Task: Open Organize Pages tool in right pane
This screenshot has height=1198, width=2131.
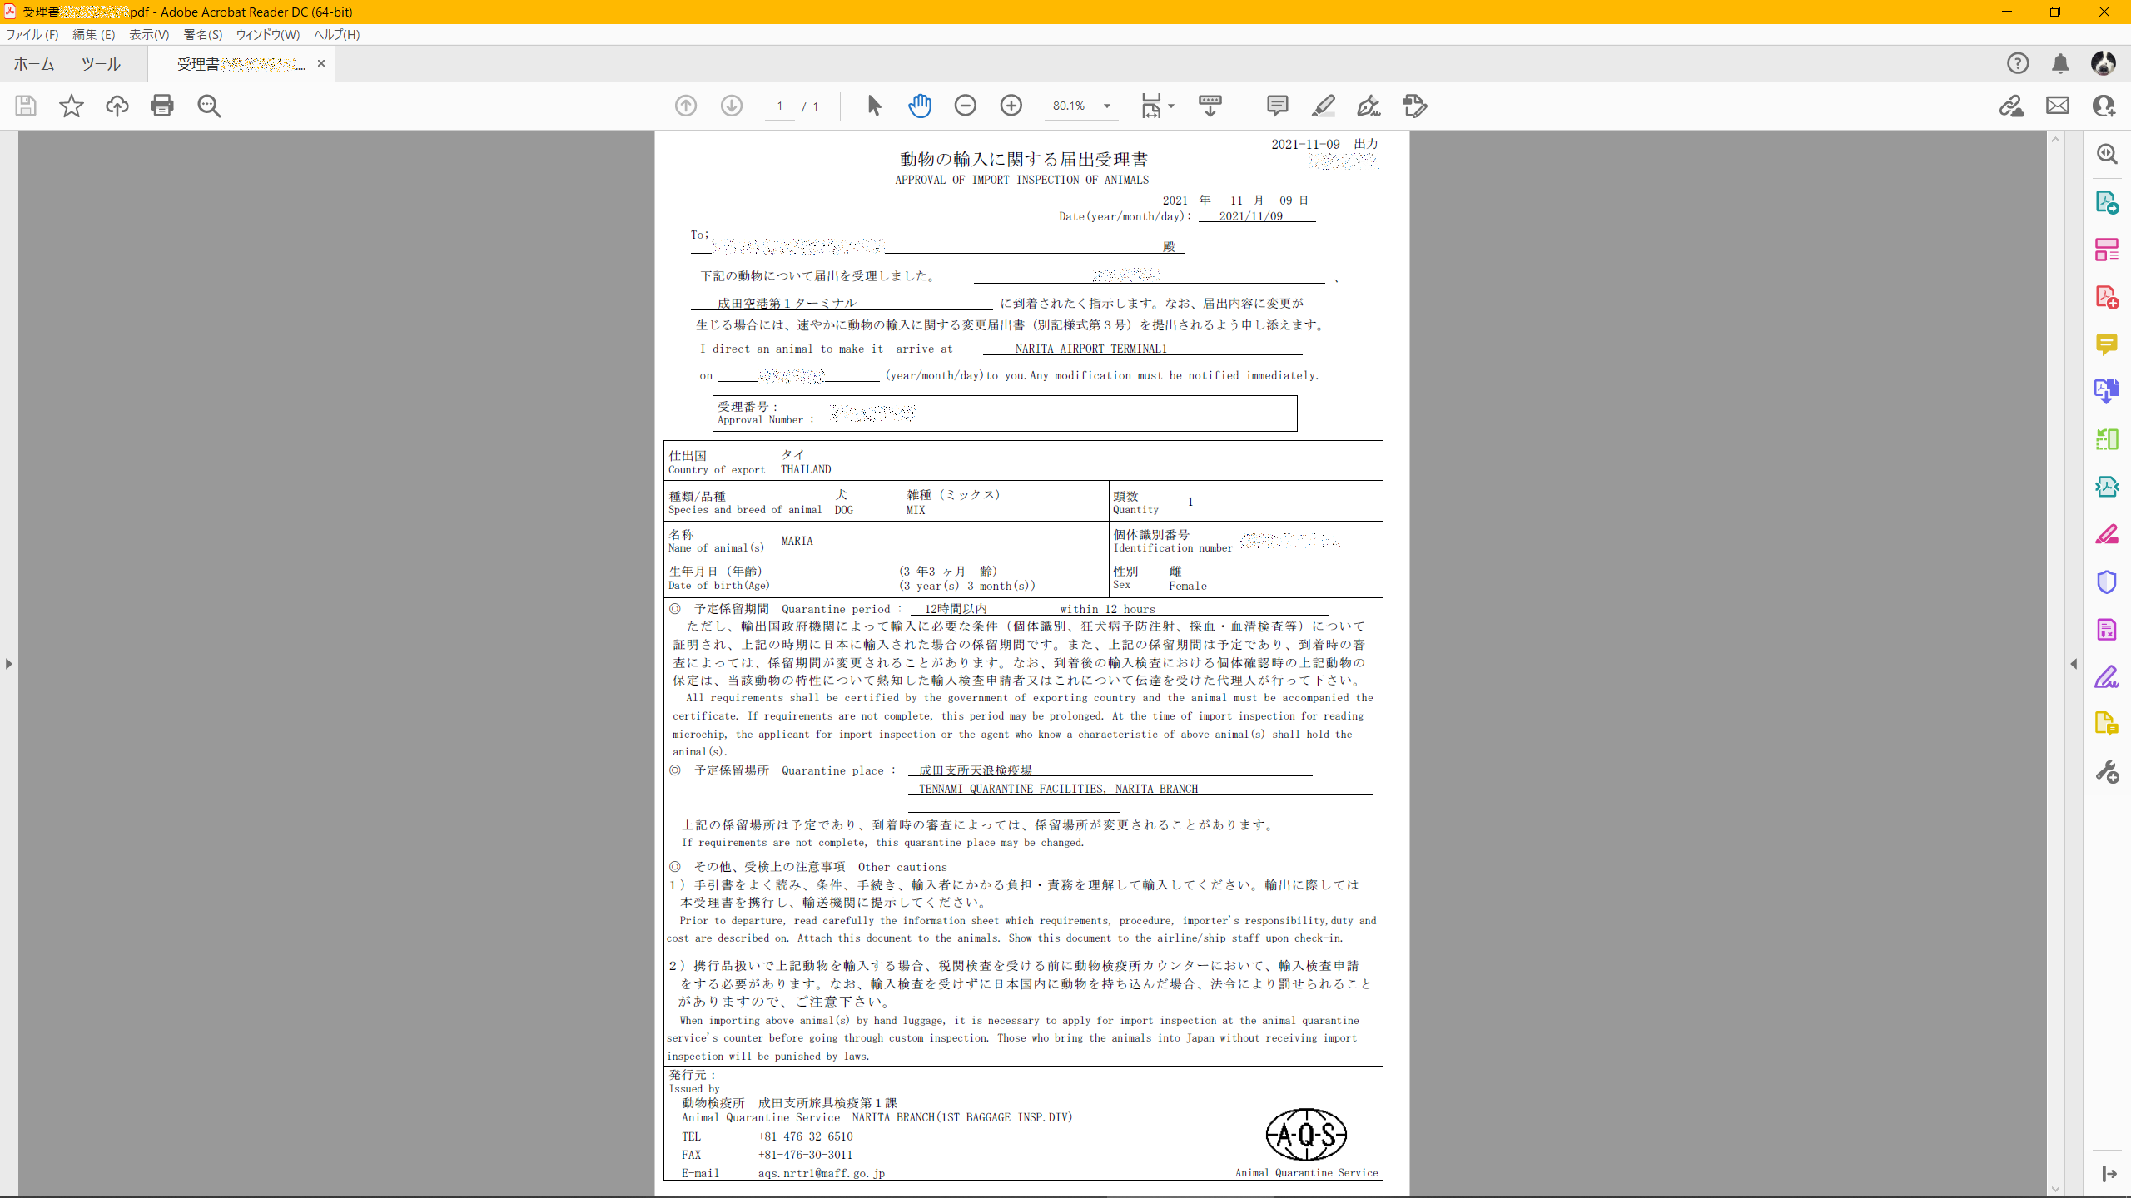Action: click(x=2107, y=250)
